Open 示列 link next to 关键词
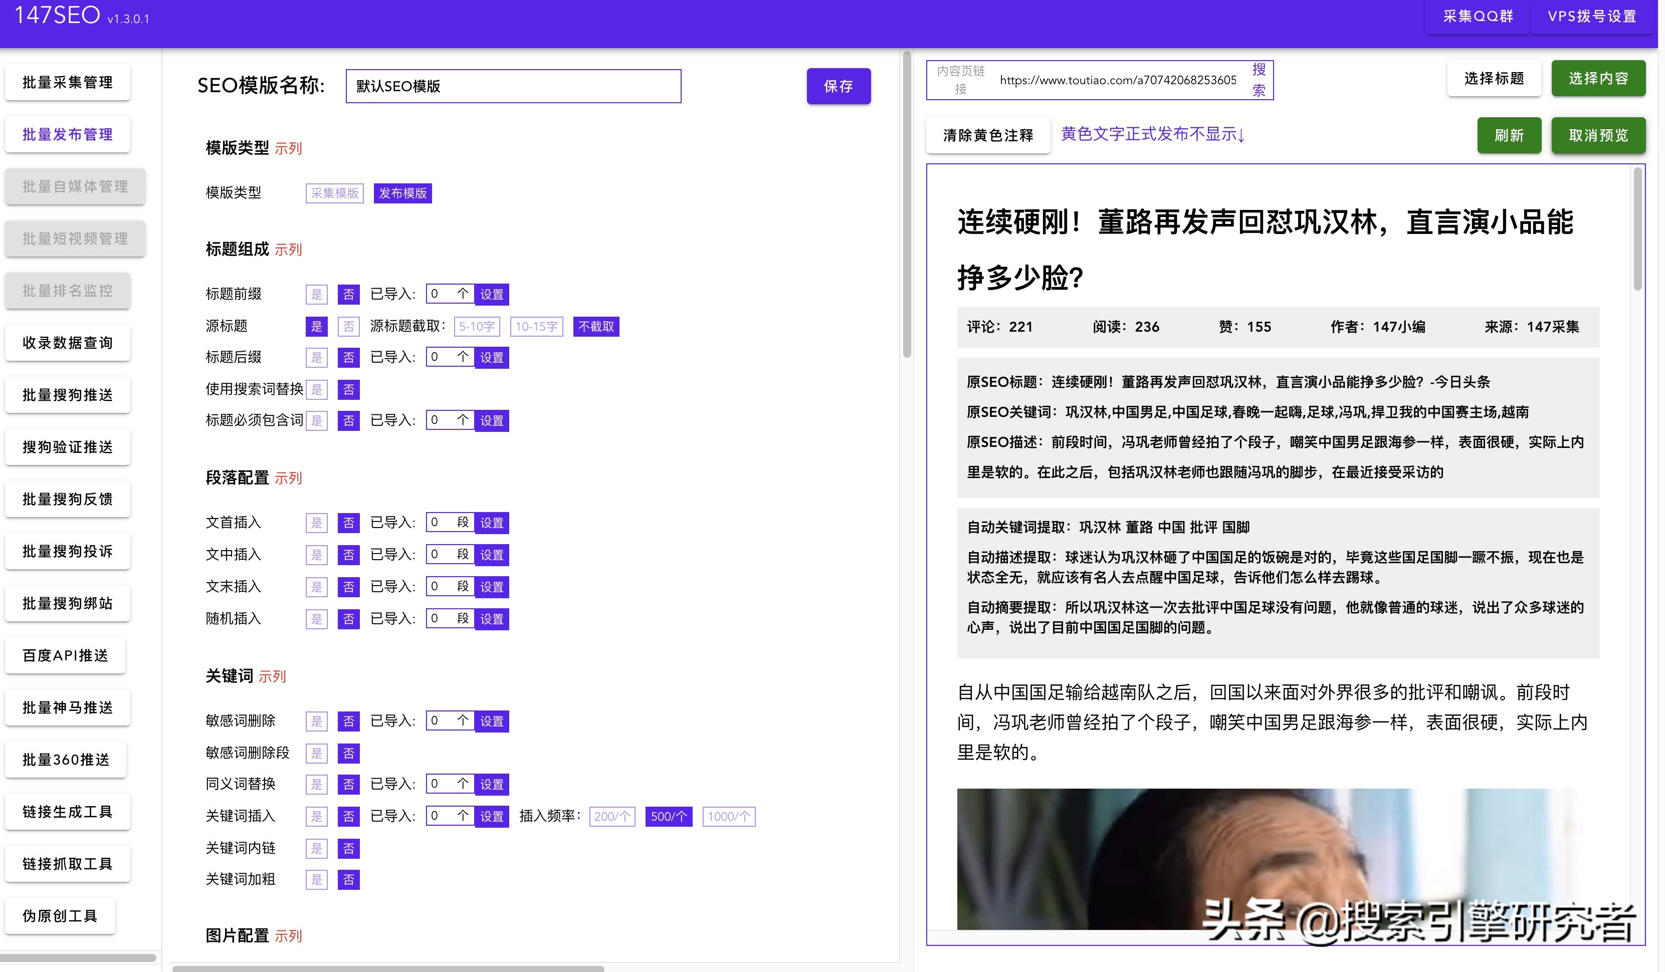The image size is (1665, 972). pyautogui.click(x=272, y=677)
